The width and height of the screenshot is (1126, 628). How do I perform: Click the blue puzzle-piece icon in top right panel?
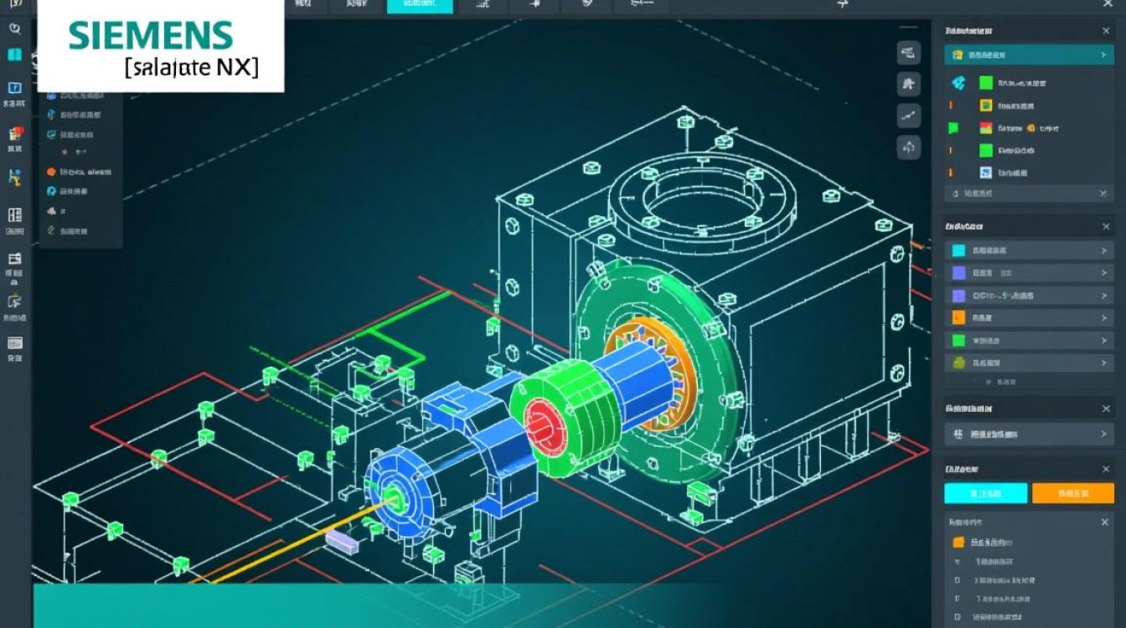coord(959,83)
